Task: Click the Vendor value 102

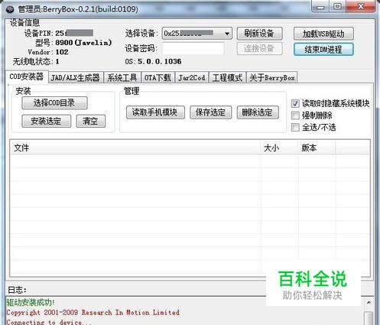Action: tap(62, 52)
